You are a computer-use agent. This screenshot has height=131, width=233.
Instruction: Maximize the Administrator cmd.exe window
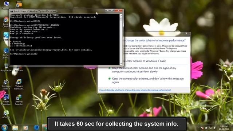pyautogui.click(x=112, y=11)
